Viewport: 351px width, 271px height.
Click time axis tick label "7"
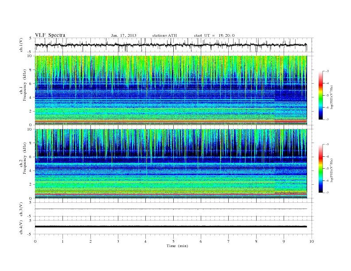229,241
